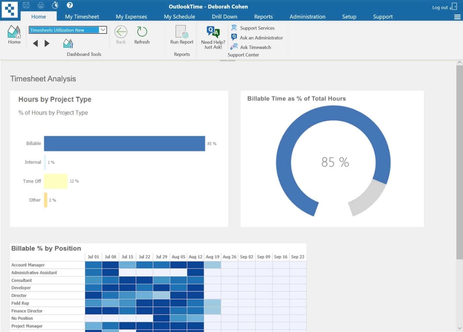Navigate back using the left arrow
Screen dimensions: 463x332
35,43
